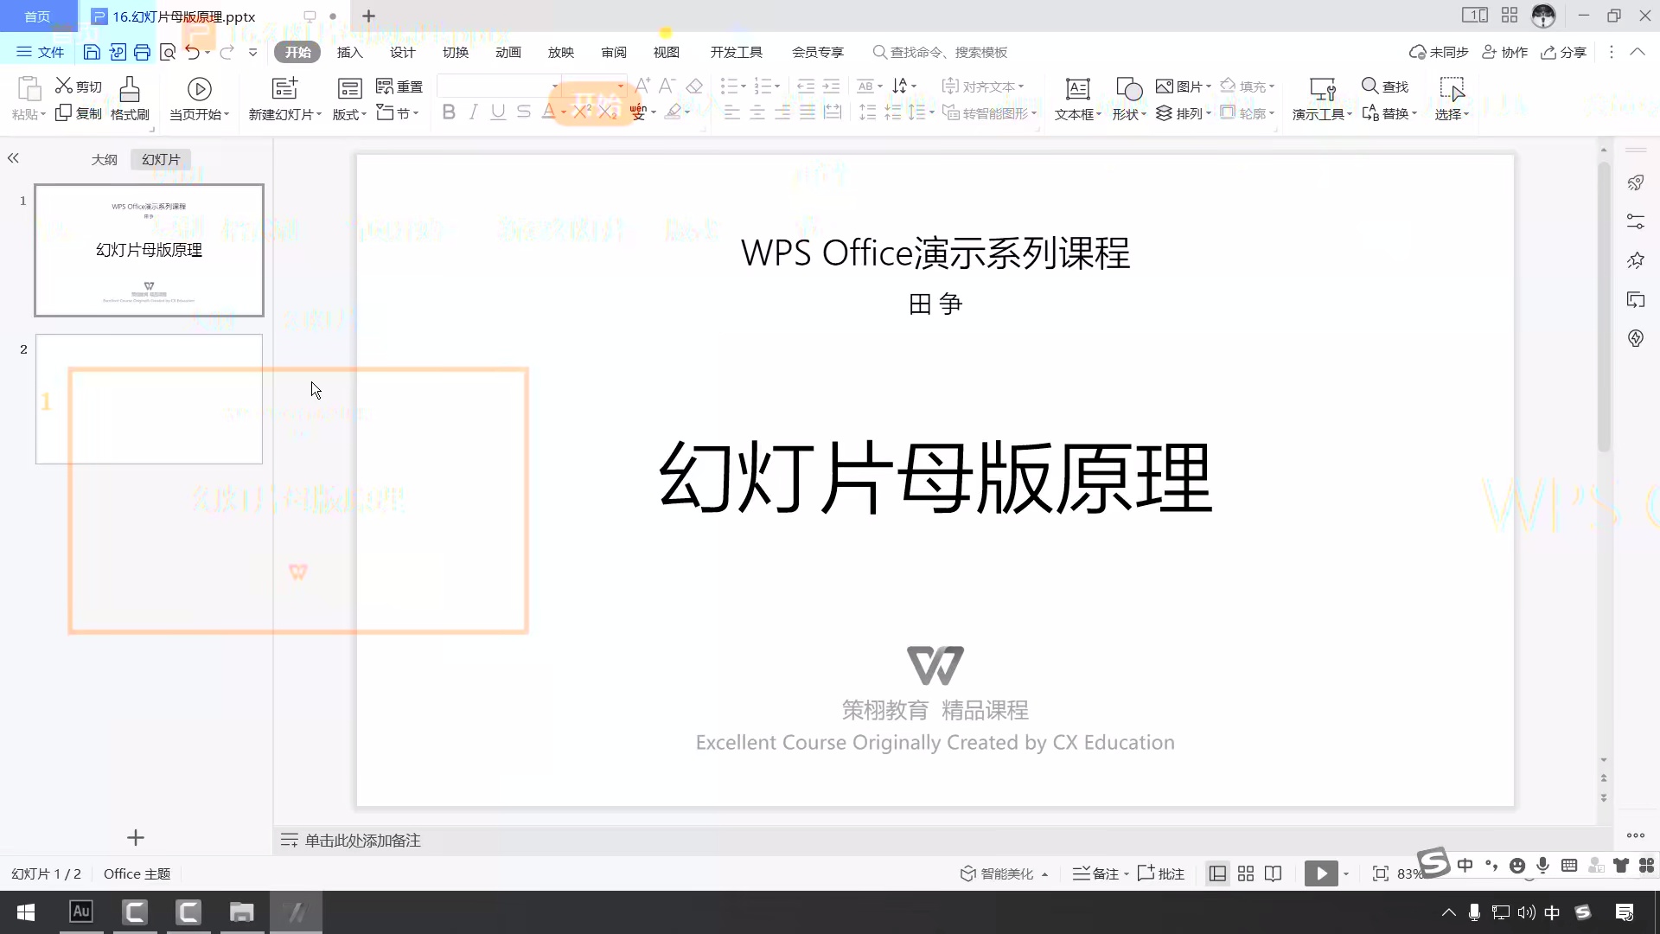Viewport: 1660px width, 934px height.
Task: Open properties sliders icon in right sidebar
Action: point(1636,221)
